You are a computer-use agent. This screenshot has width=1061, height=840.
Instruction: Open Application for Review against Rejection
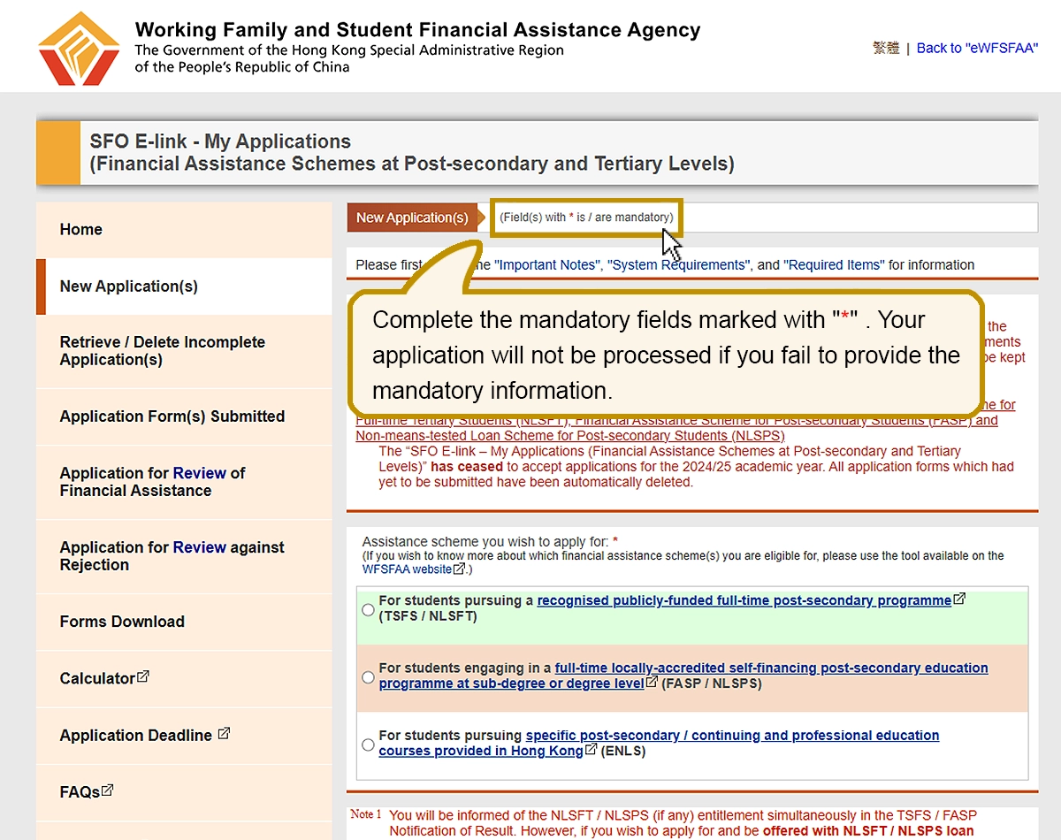(184, 556)
